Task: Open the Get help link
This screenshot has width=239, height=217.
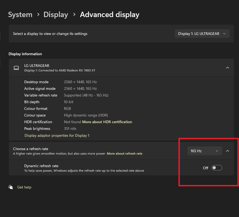Action: click(24, 187)
